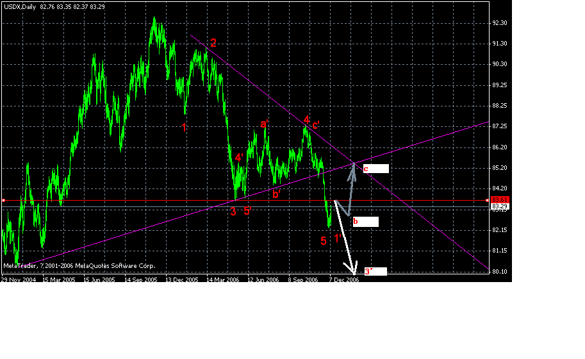585x359 pixels.
Task: Select the OHLC values 82.76 83.35 82.37 83.29
Action: pos(72,6)
